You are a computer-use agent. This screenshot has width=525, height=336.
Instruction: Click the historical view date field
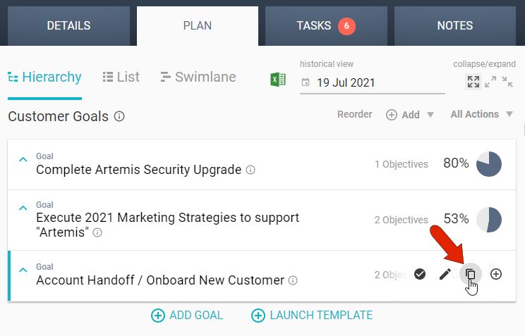tap(373, 82)
